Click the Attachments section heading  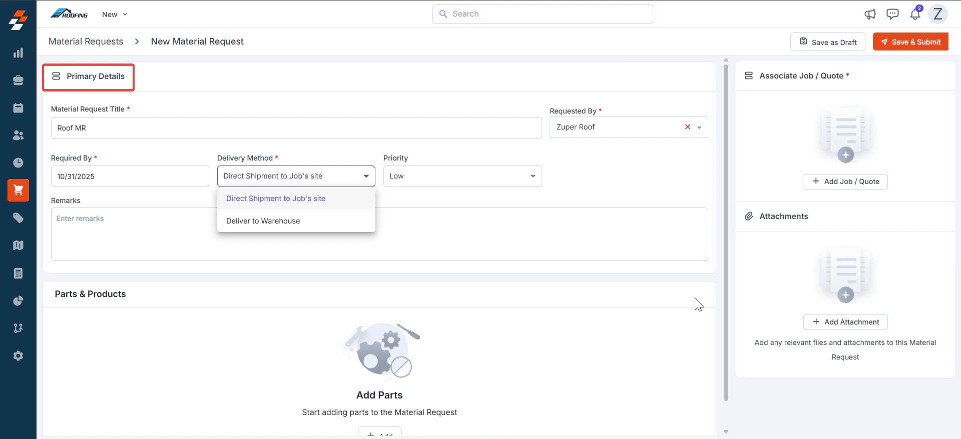click(x=784, y=216)
